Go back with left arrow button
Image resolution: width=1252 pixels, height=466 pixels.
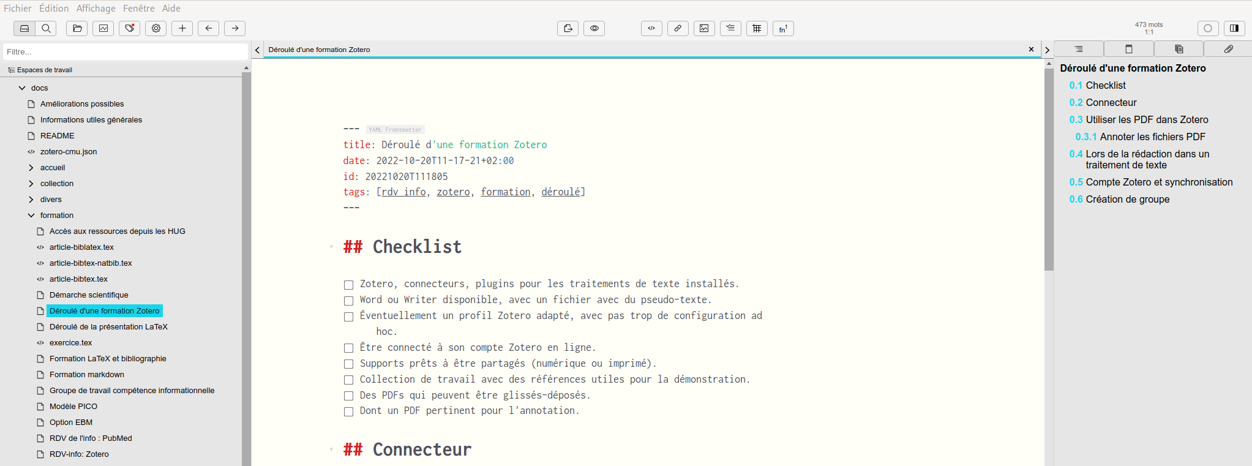(x=209, y=28)
